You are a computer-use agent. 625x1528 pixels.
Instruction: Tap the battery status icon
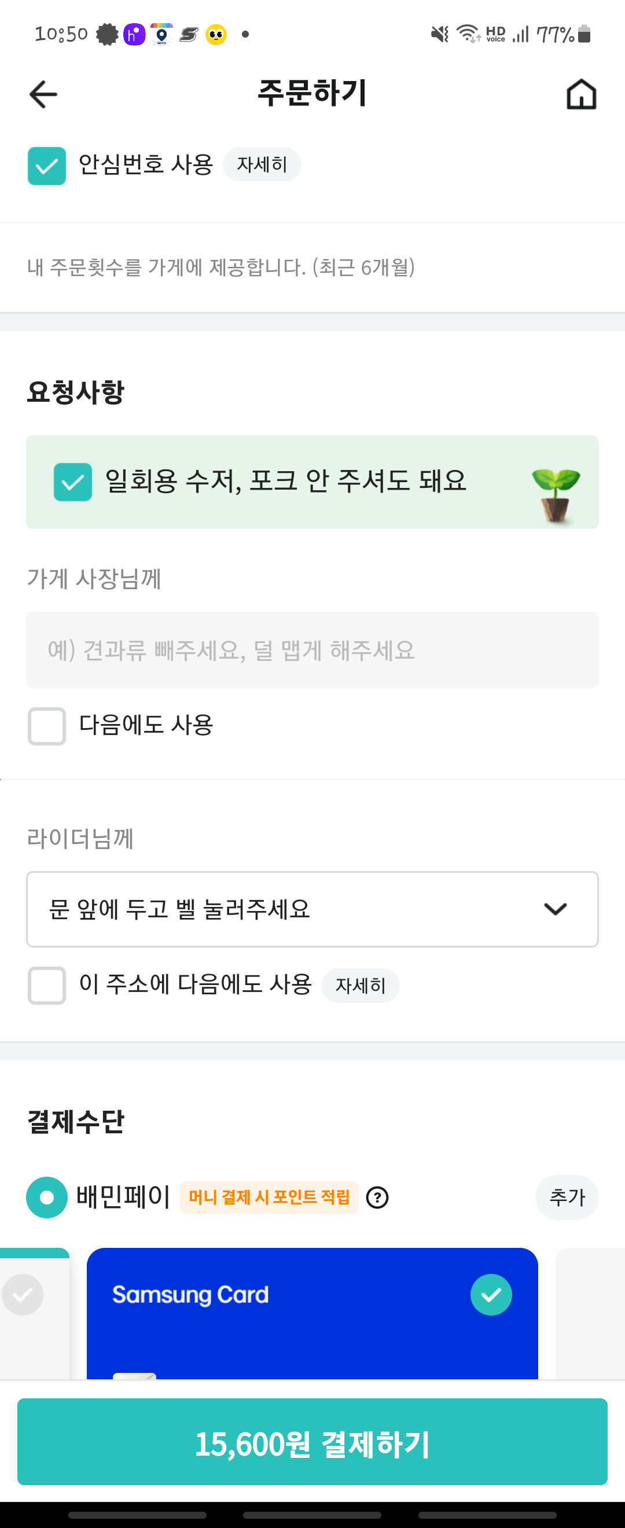pos(584,34)
